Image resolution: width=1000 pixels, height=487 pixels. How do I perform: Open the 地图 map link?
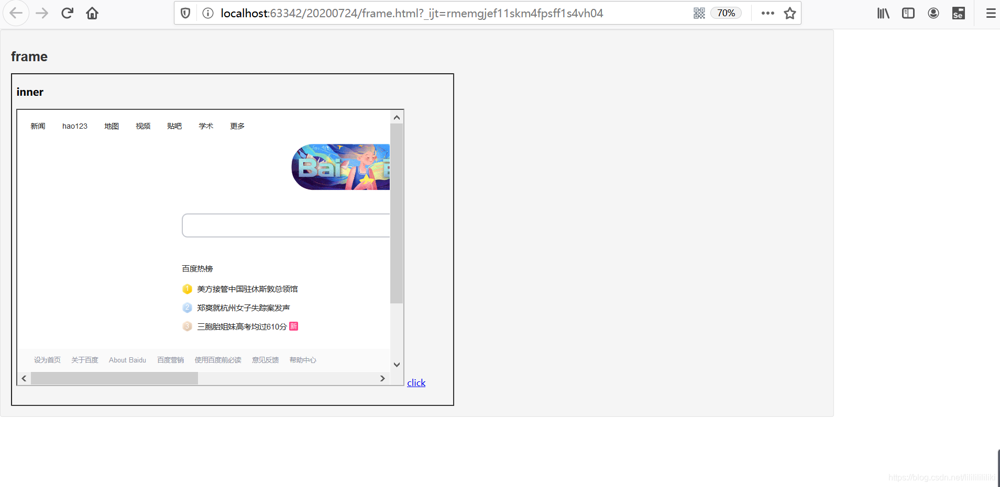point(112,126)
